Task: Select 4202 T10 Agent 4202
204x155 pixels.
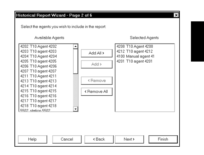Action: [46, 46]
